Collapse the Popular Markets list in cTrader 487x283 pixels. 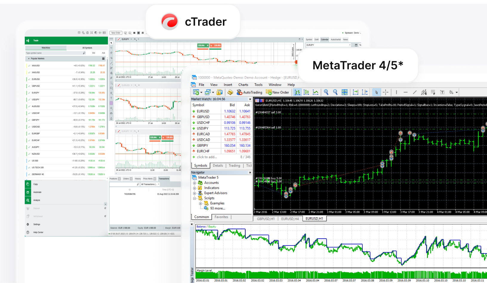tap(29, 59)
